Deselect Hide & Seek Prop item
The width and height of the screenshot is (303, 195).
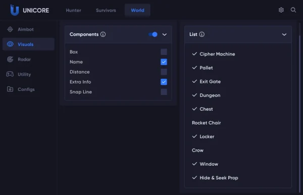(238, 178)
